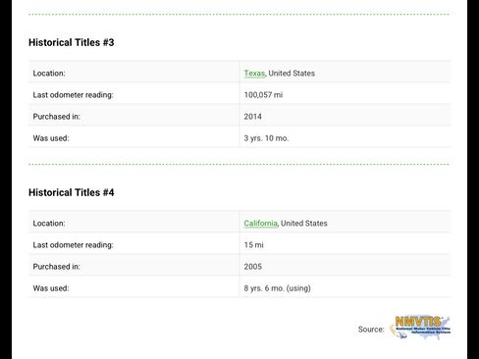
Task: Click Last odometer reading label in Titles #3
Action: pos(73,95)
